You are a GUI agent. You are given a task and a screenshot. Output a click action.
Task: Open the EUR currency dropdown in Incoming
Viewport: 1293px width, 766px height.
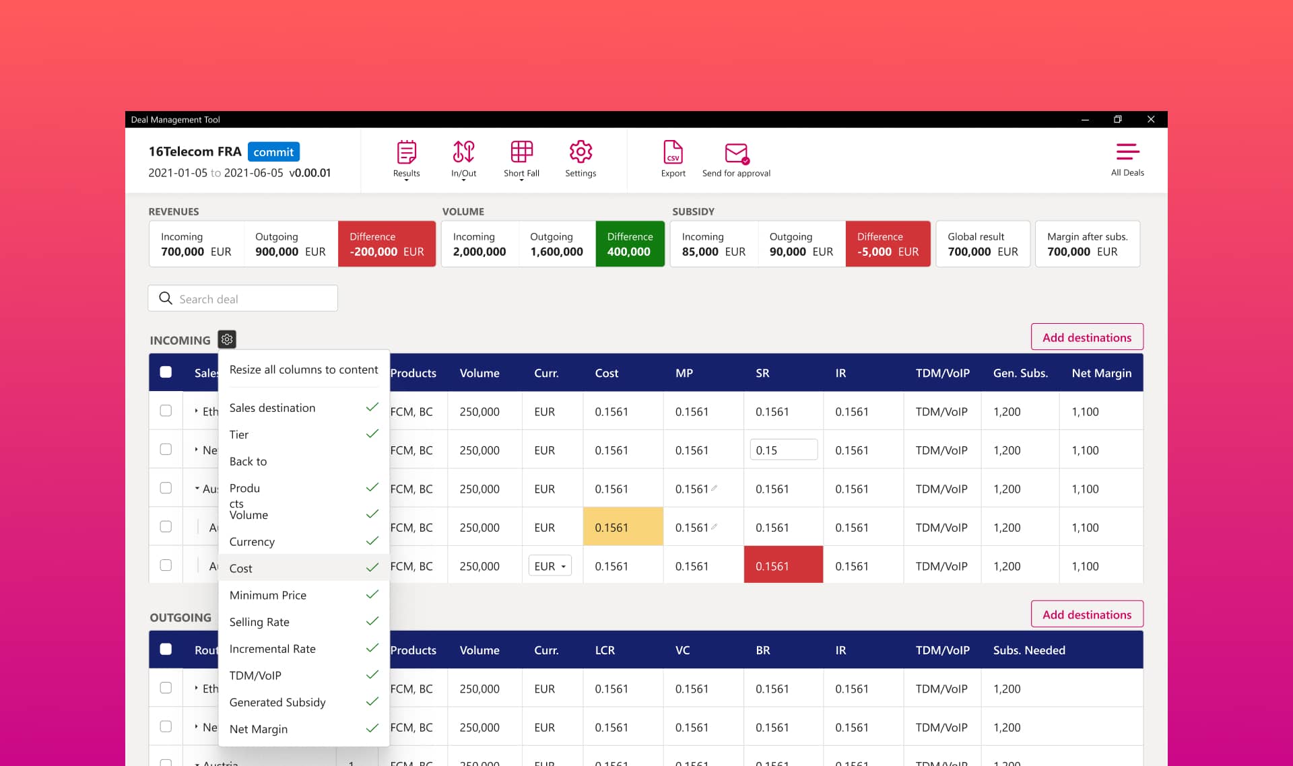pyautogui.click(x=550, y=566)
